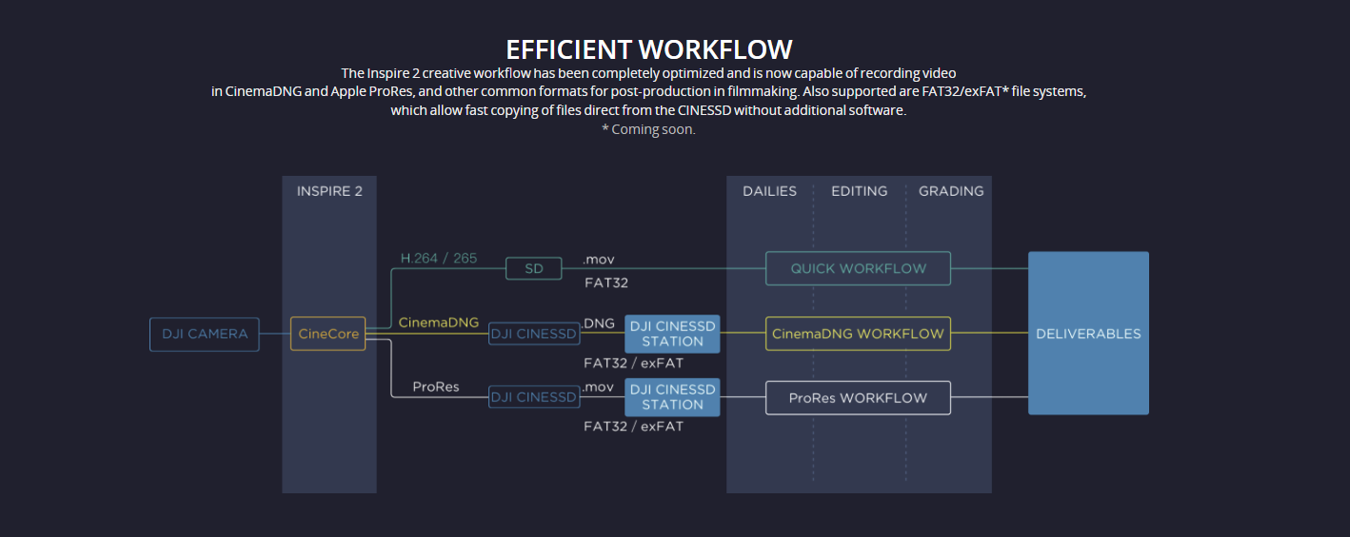Click DJI CINESSD box on CinemaDNG line
The width and height of the screenshot is (1350, 537).
[533, 334]
